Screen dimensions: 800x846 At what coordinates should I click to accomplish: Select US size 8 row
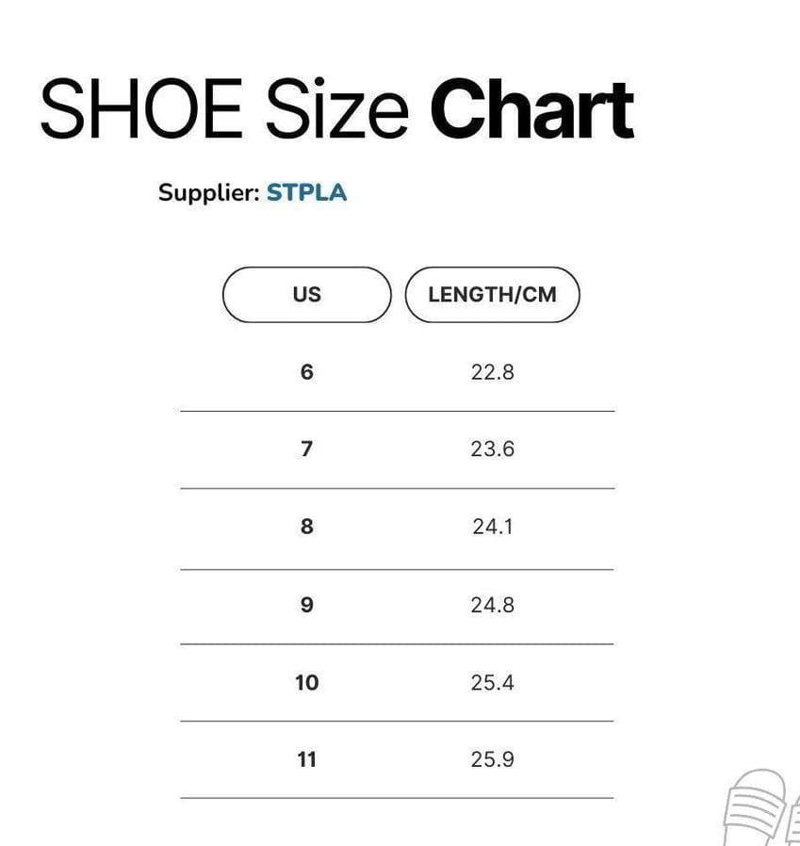pos(306,527)
